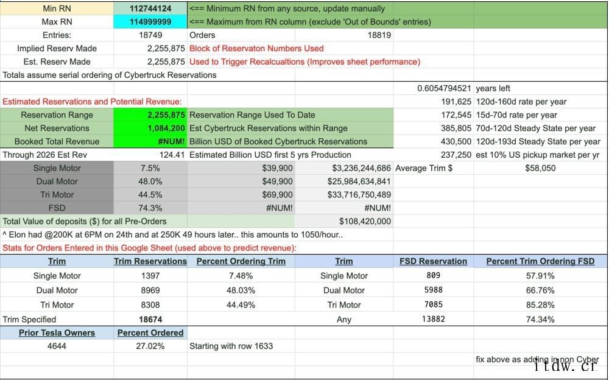Click the 'Min RN' label cell

click(x=57, y=9)
